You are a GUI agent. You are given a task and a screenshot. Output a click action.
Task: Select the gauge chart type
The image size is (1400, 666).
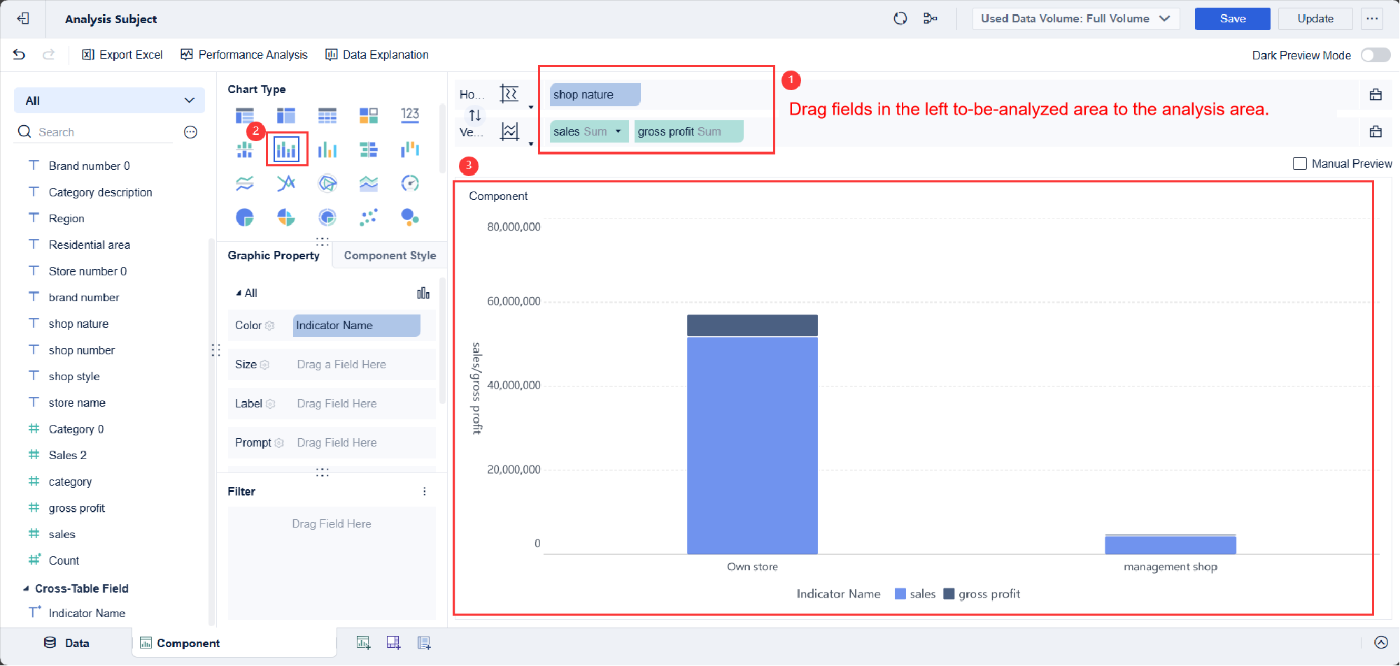(411, 183)
